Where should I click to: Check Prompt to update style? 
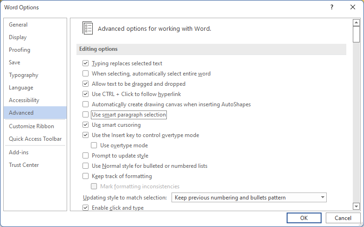(85, 156)
